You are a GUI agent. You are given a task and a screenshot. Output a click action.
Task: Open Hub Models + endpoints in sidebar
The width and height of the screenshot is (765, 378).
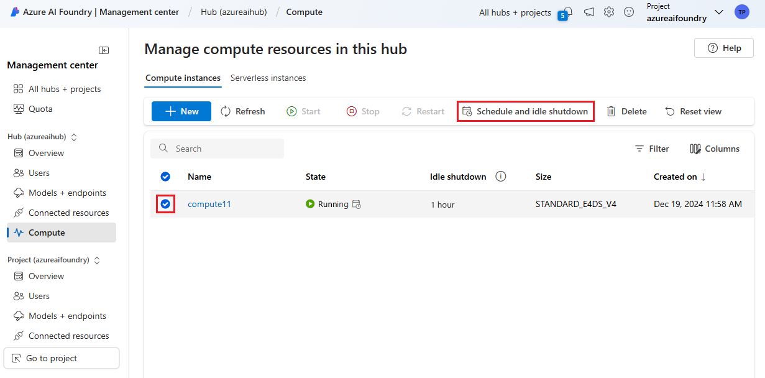(x=61, y=193)
